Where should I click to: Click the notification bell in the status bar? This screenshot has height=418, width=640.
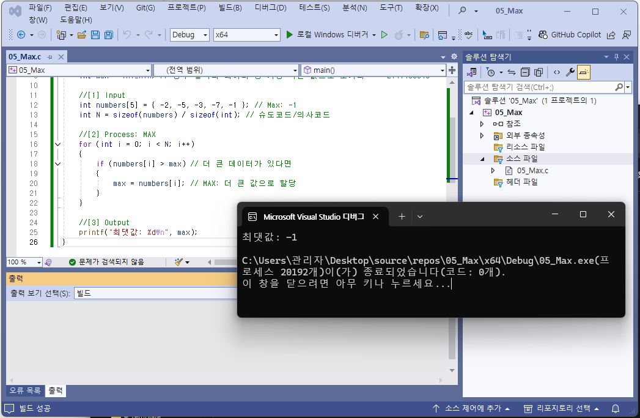point(616,408)
